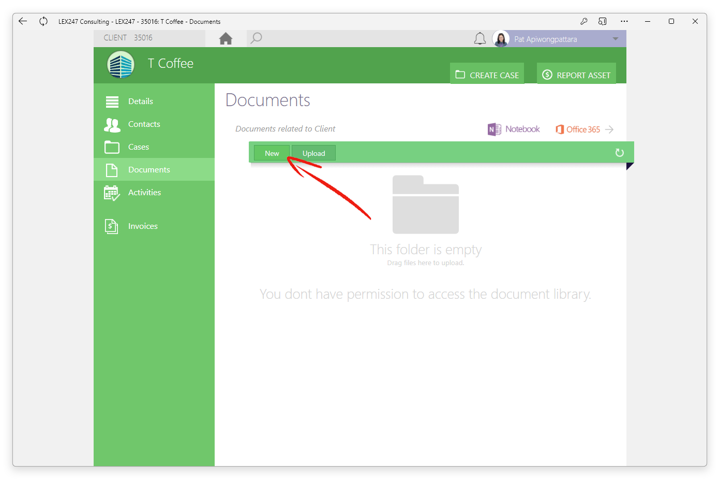Click the CREATE CASE button
The image size is (719, 479).
pos(487,74)
